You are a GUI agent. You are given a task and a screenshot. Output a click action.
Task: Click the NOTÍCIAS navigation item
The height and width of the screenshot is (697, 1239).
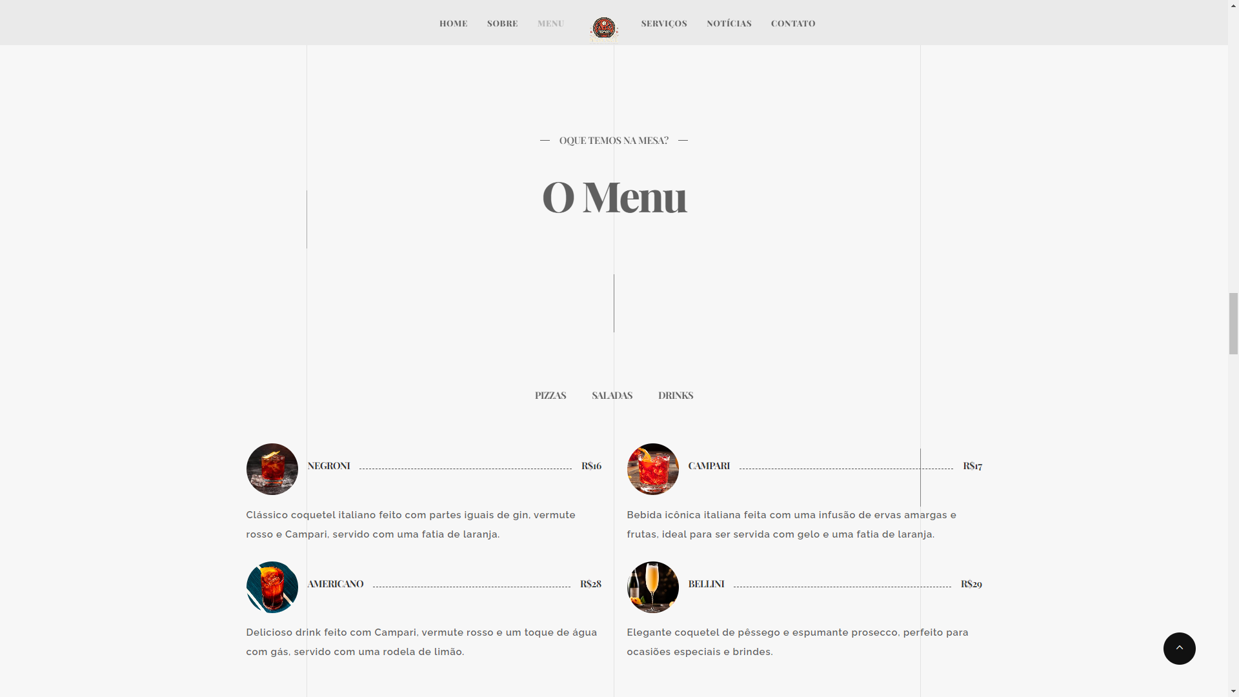click(729, 23)
